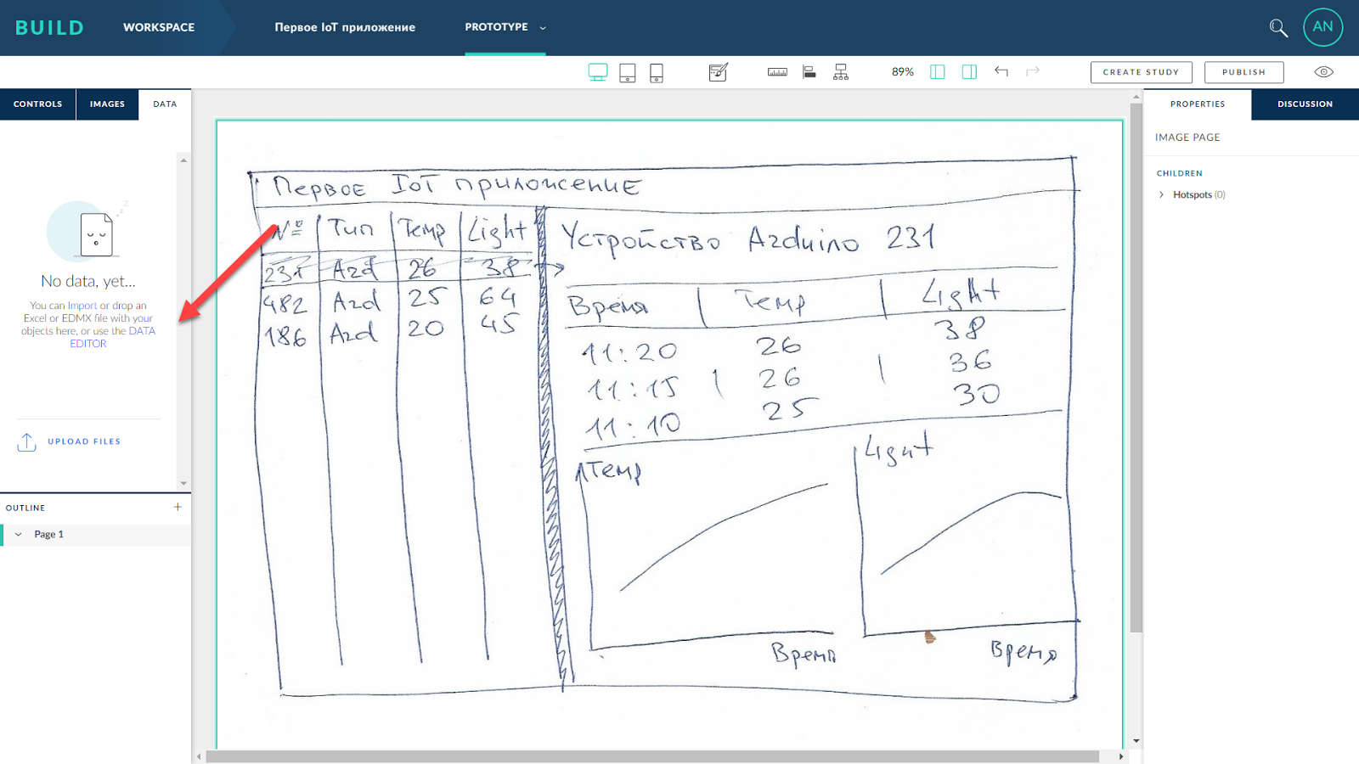
Task: Click the CREATE STUDY button
Action: [x=1141, y=72]
